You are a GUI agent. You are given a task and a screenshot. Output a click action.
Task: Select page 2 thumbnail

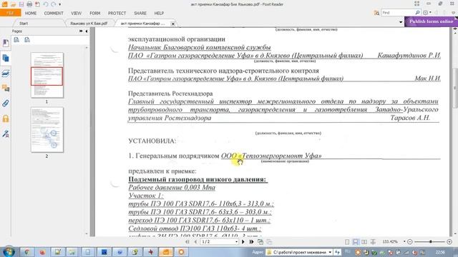pyautogui.click(x=47, y=130)
